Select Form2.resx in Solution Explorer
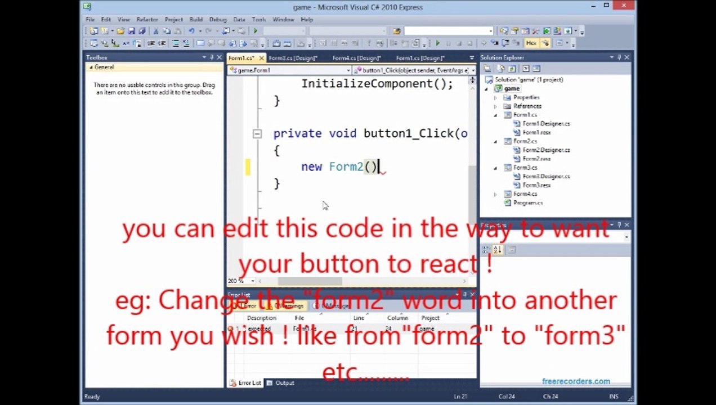716x405 pixels. [536, 159]
